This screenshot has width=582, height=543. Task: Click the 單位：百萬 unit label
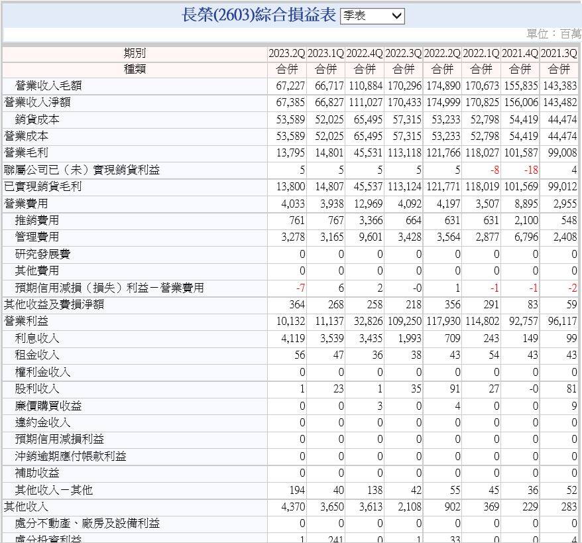[553, 34]
